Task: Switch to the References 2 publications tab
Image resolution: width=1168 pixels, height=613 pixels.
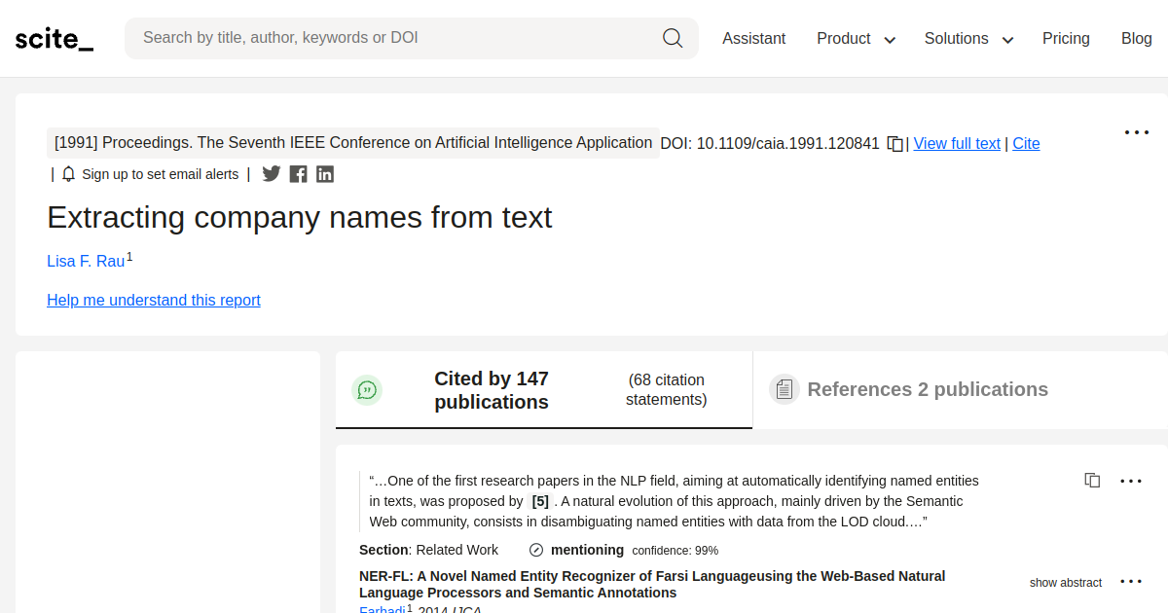Action: [x=928, y=389]
